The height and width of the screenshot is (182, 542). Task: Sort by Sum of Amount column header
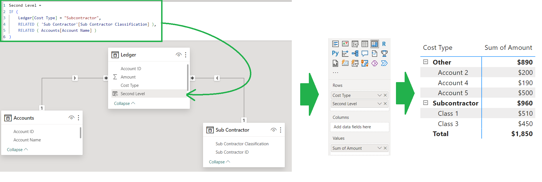[x=508, y=48]
